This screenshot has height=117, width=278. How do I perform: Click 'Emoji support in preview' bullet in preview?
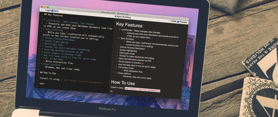click(130, 62)
